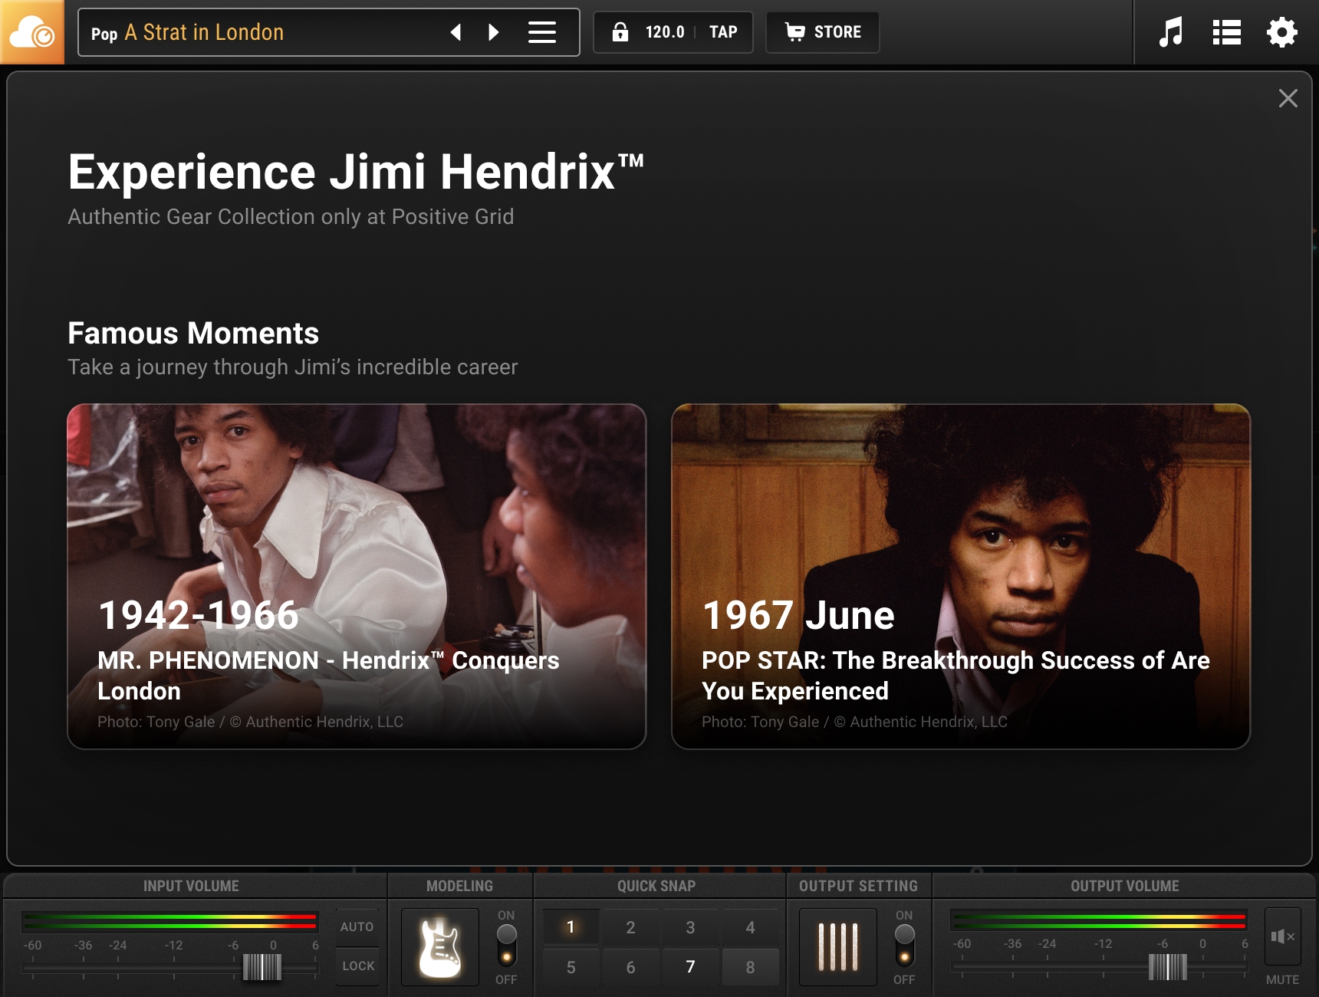The image size is (1319, 997).
Task: Select Quick Snap slot 1
Action: pos(571,927)
